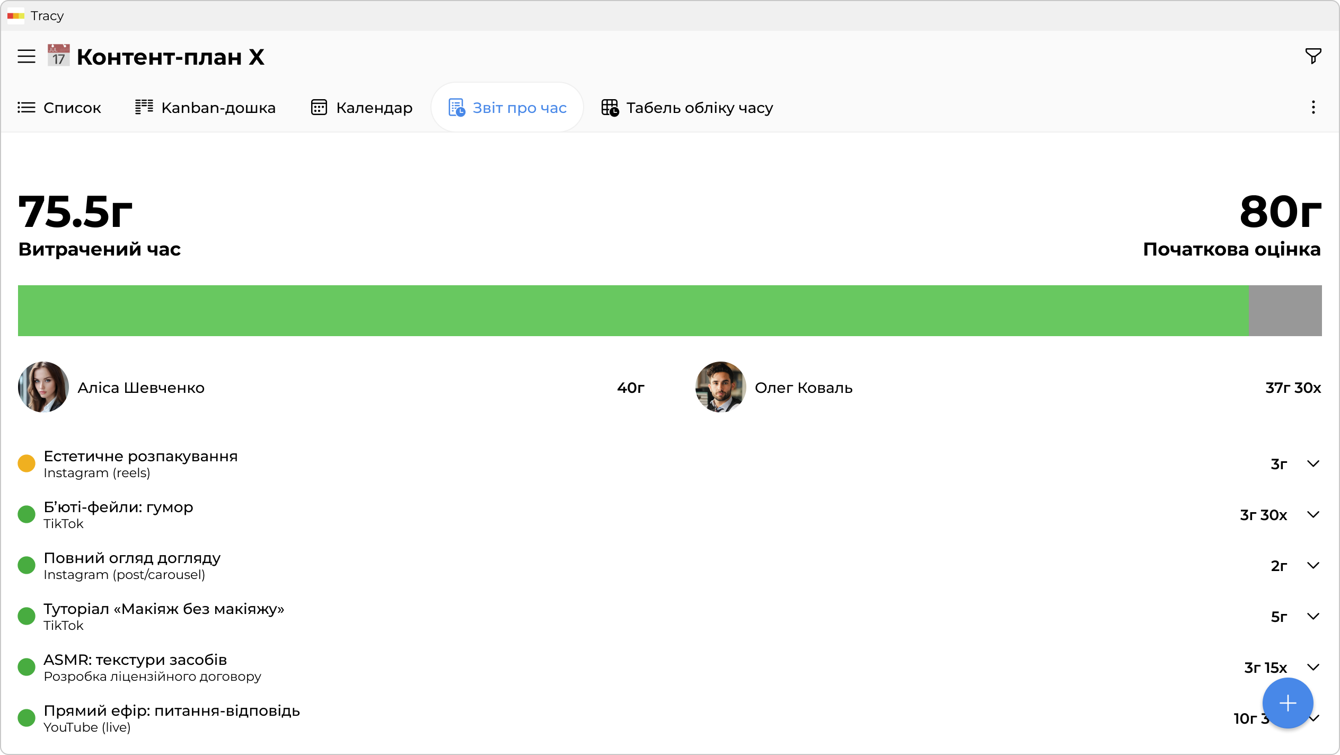The width and height of the screenshot is (1340, 755).
Task: Select the Звіт про час tab
Action: coord(508,108)
